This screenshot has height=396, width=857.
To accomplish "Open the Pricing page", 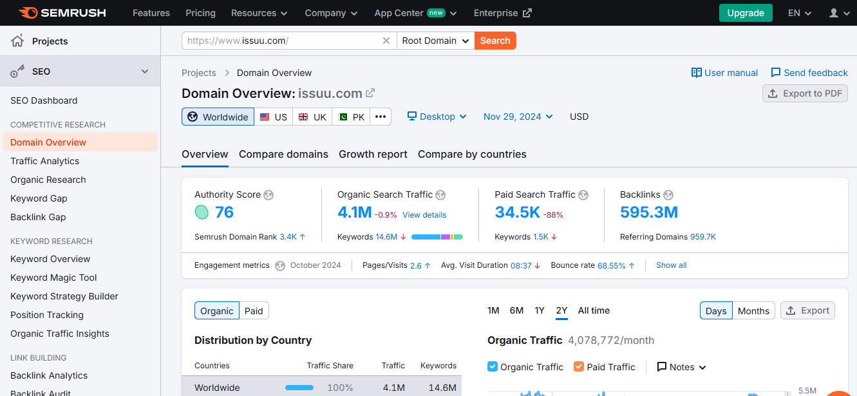I will tap(200, 13).
